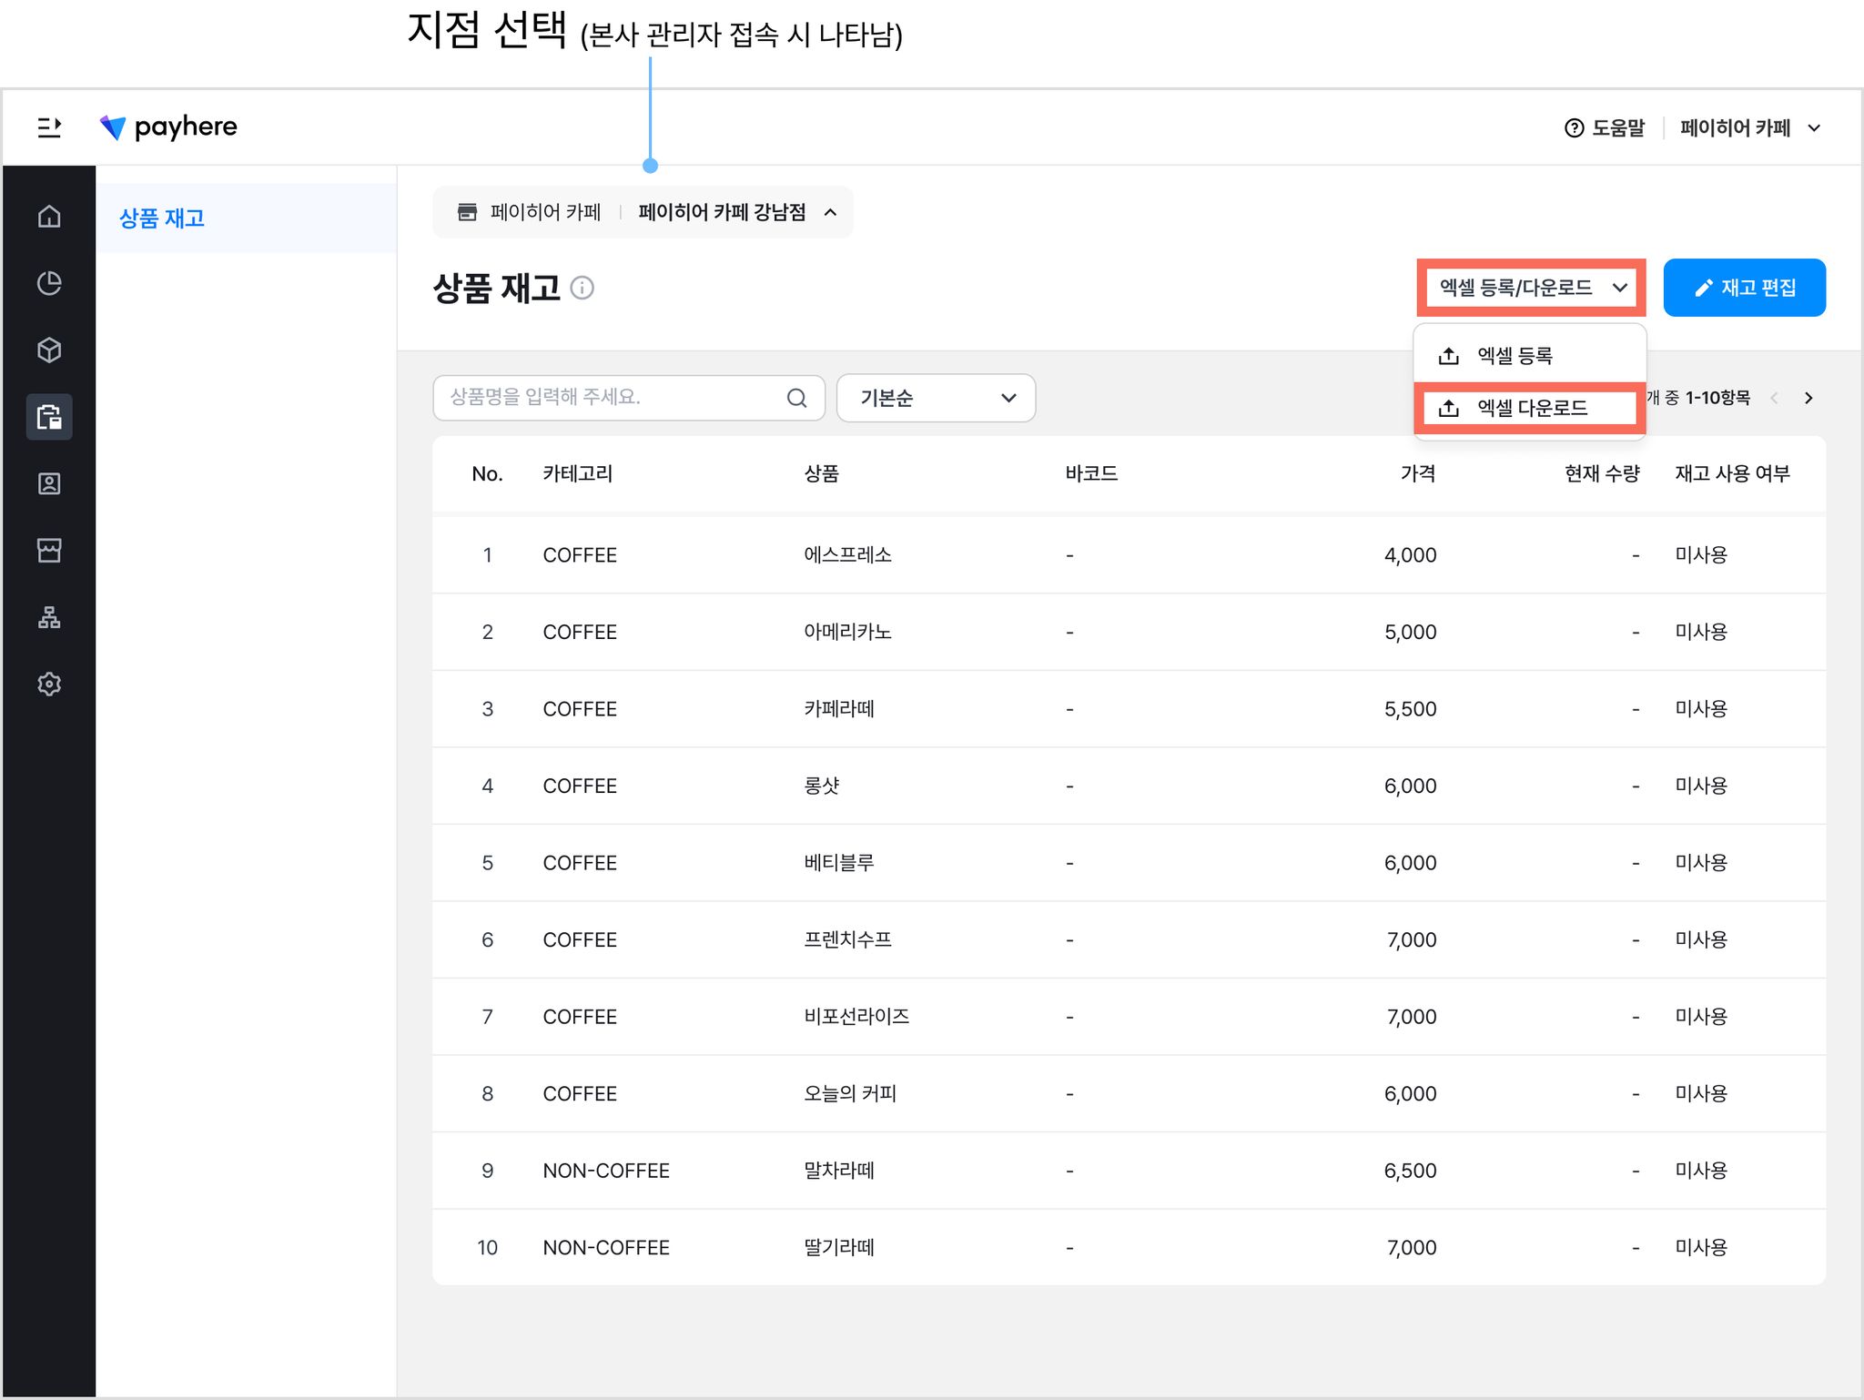Click the 카페라떼 product row
Image resolution: width=1864 pixels, height=1400 pixels.
[x=1129, y=709]
